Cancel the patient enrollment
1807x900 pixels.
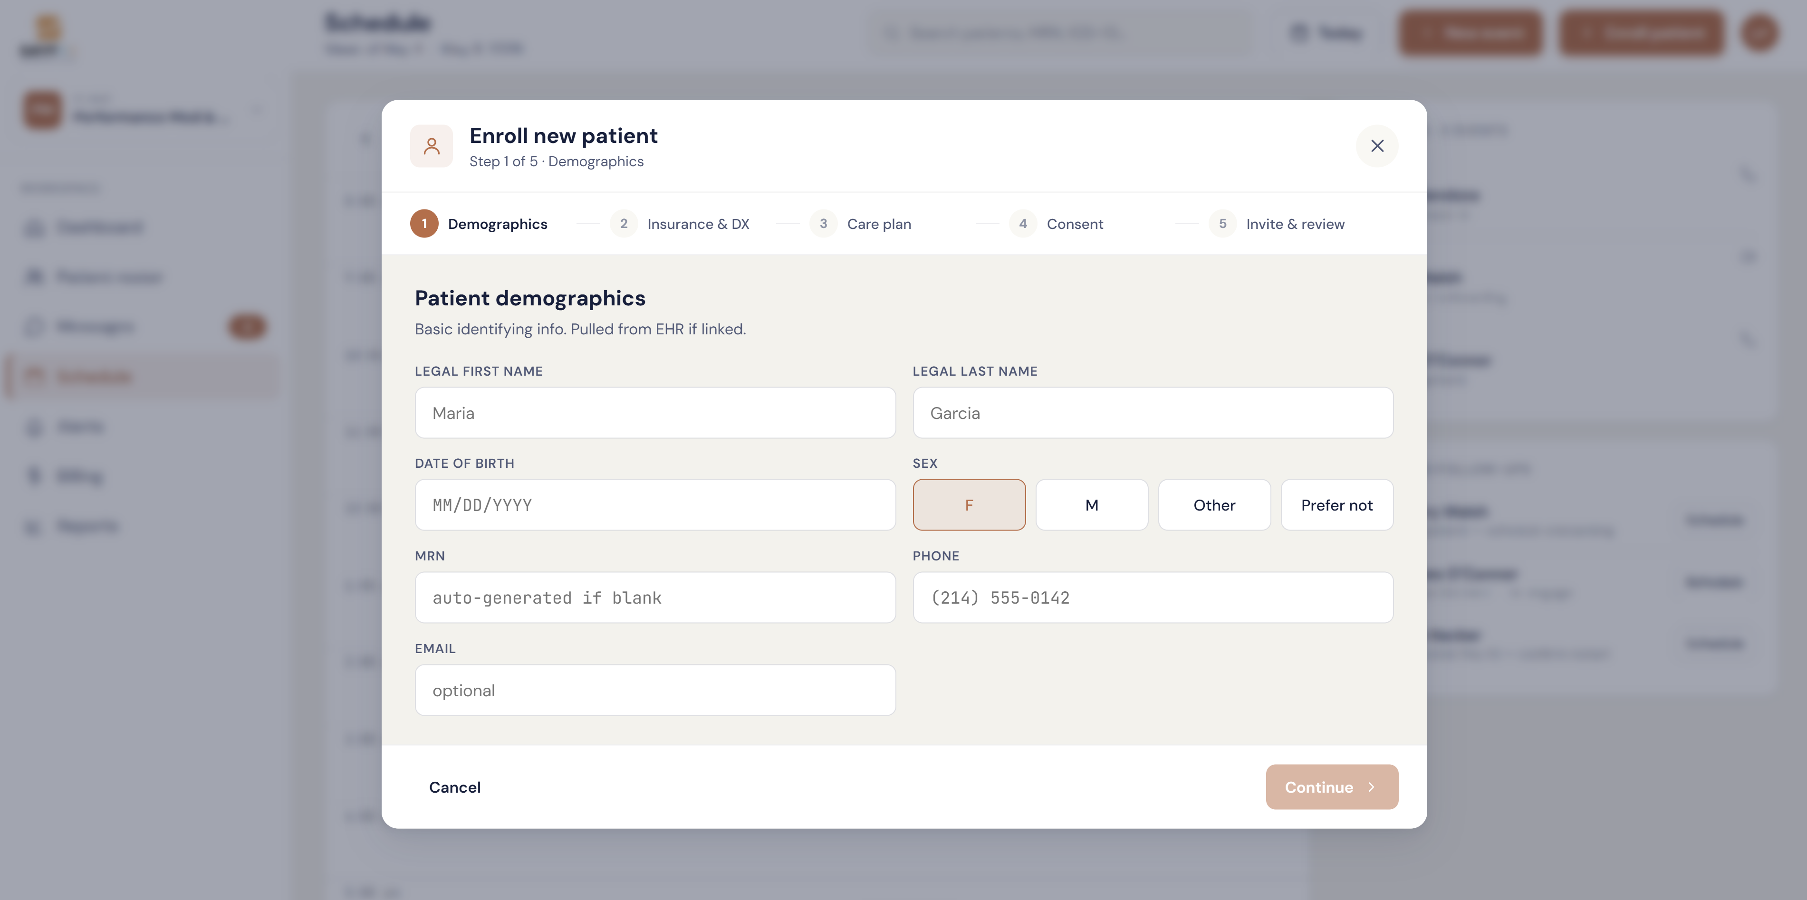(454, 787)
